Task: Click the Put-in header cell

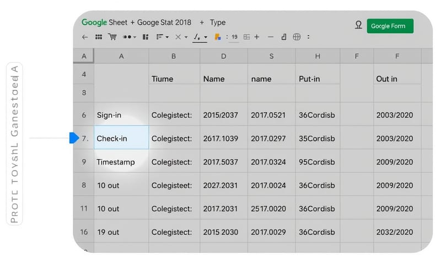Action: click(318, 74)
